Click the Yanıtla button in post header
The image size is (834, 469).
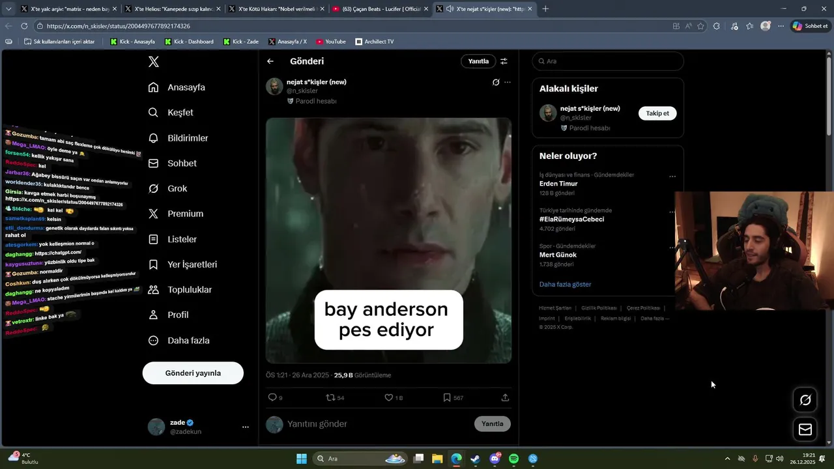coord(478,61)
